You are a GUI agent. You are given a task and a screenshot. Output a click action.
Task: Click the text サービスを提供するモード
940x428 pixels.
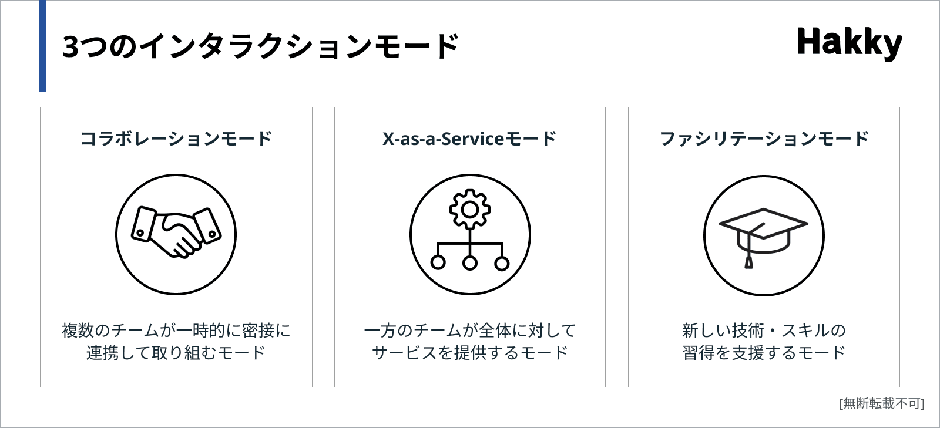click(x=469, y=353)
